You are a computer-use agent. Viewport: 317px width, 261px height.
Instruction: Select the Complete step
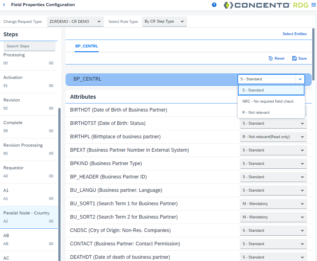coord(29,127)
